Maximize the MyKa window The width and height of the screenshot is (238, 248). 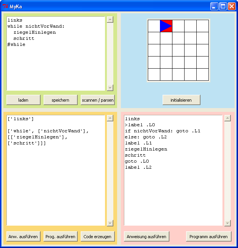tap(223, 6)
